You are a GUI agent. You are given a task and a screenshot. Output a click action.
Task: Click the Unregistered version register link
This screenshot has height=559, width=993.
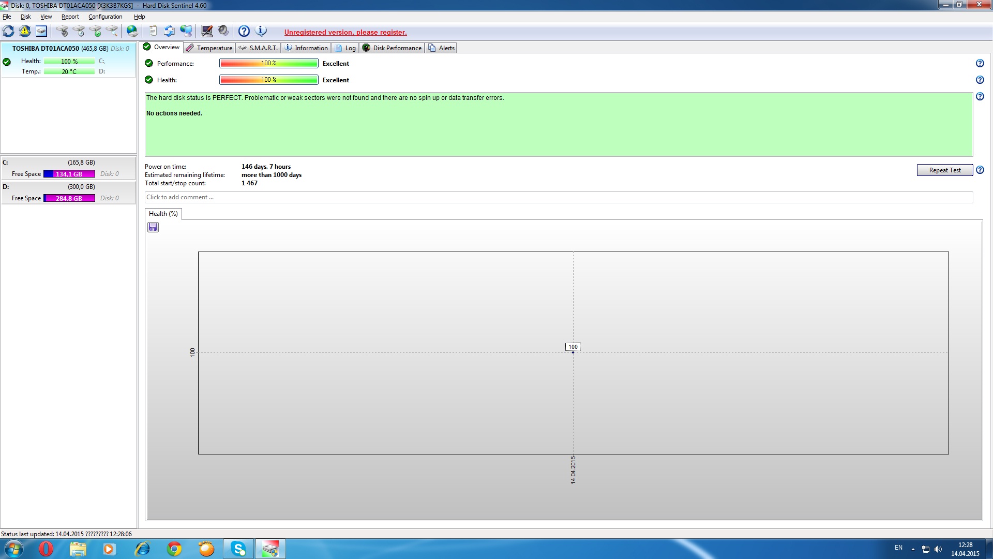pos(345,32)
